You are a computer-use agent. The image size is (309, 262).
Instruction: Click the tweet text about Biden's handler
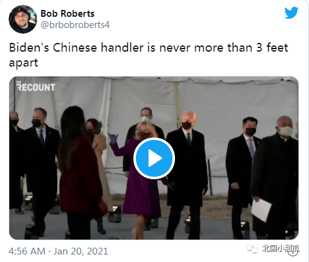point(148,55)
